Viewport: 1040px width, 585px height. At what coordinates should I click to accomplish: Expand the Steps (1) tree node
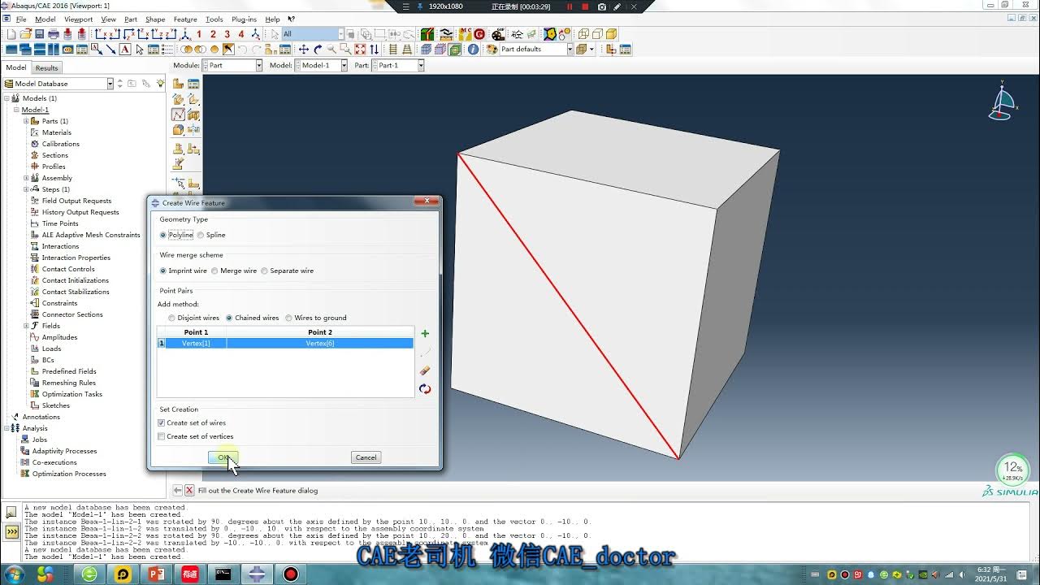tap(26, 189)
